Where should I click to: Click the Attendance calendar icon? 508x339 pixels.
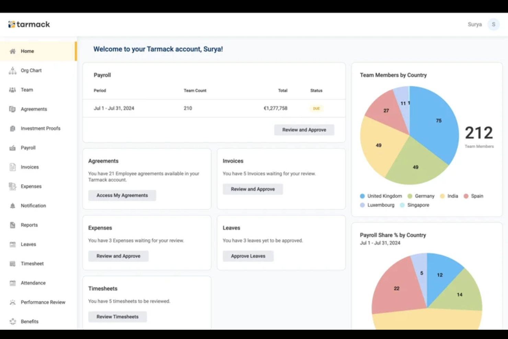pyautogui.click(x=13, y=283)
